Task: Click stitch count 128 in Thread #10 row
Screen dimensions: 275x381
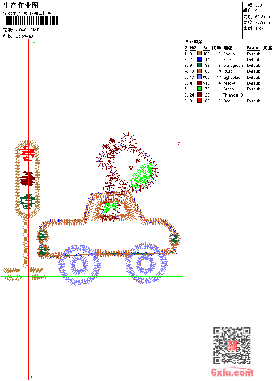Action: [206, 95]
